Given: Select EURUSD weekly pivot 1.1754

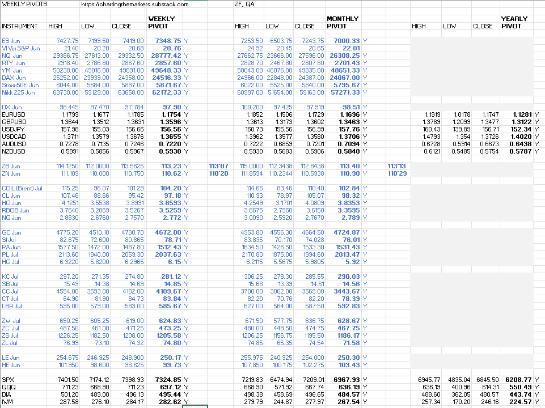Looking at the screenshot, I should tap(171, 114).
